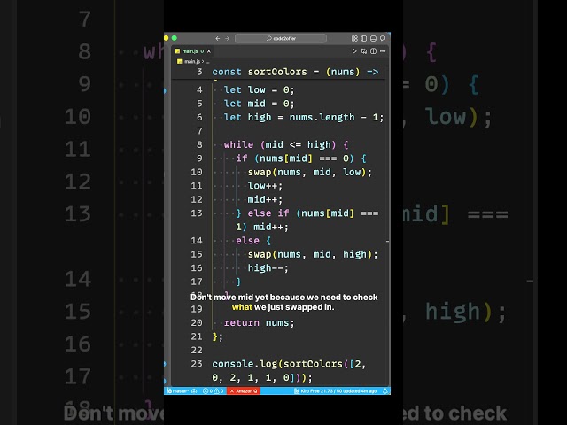Click 'nums.length' on line 6
The height and width of the screenshot is (425, 567).
pos(322,117)
